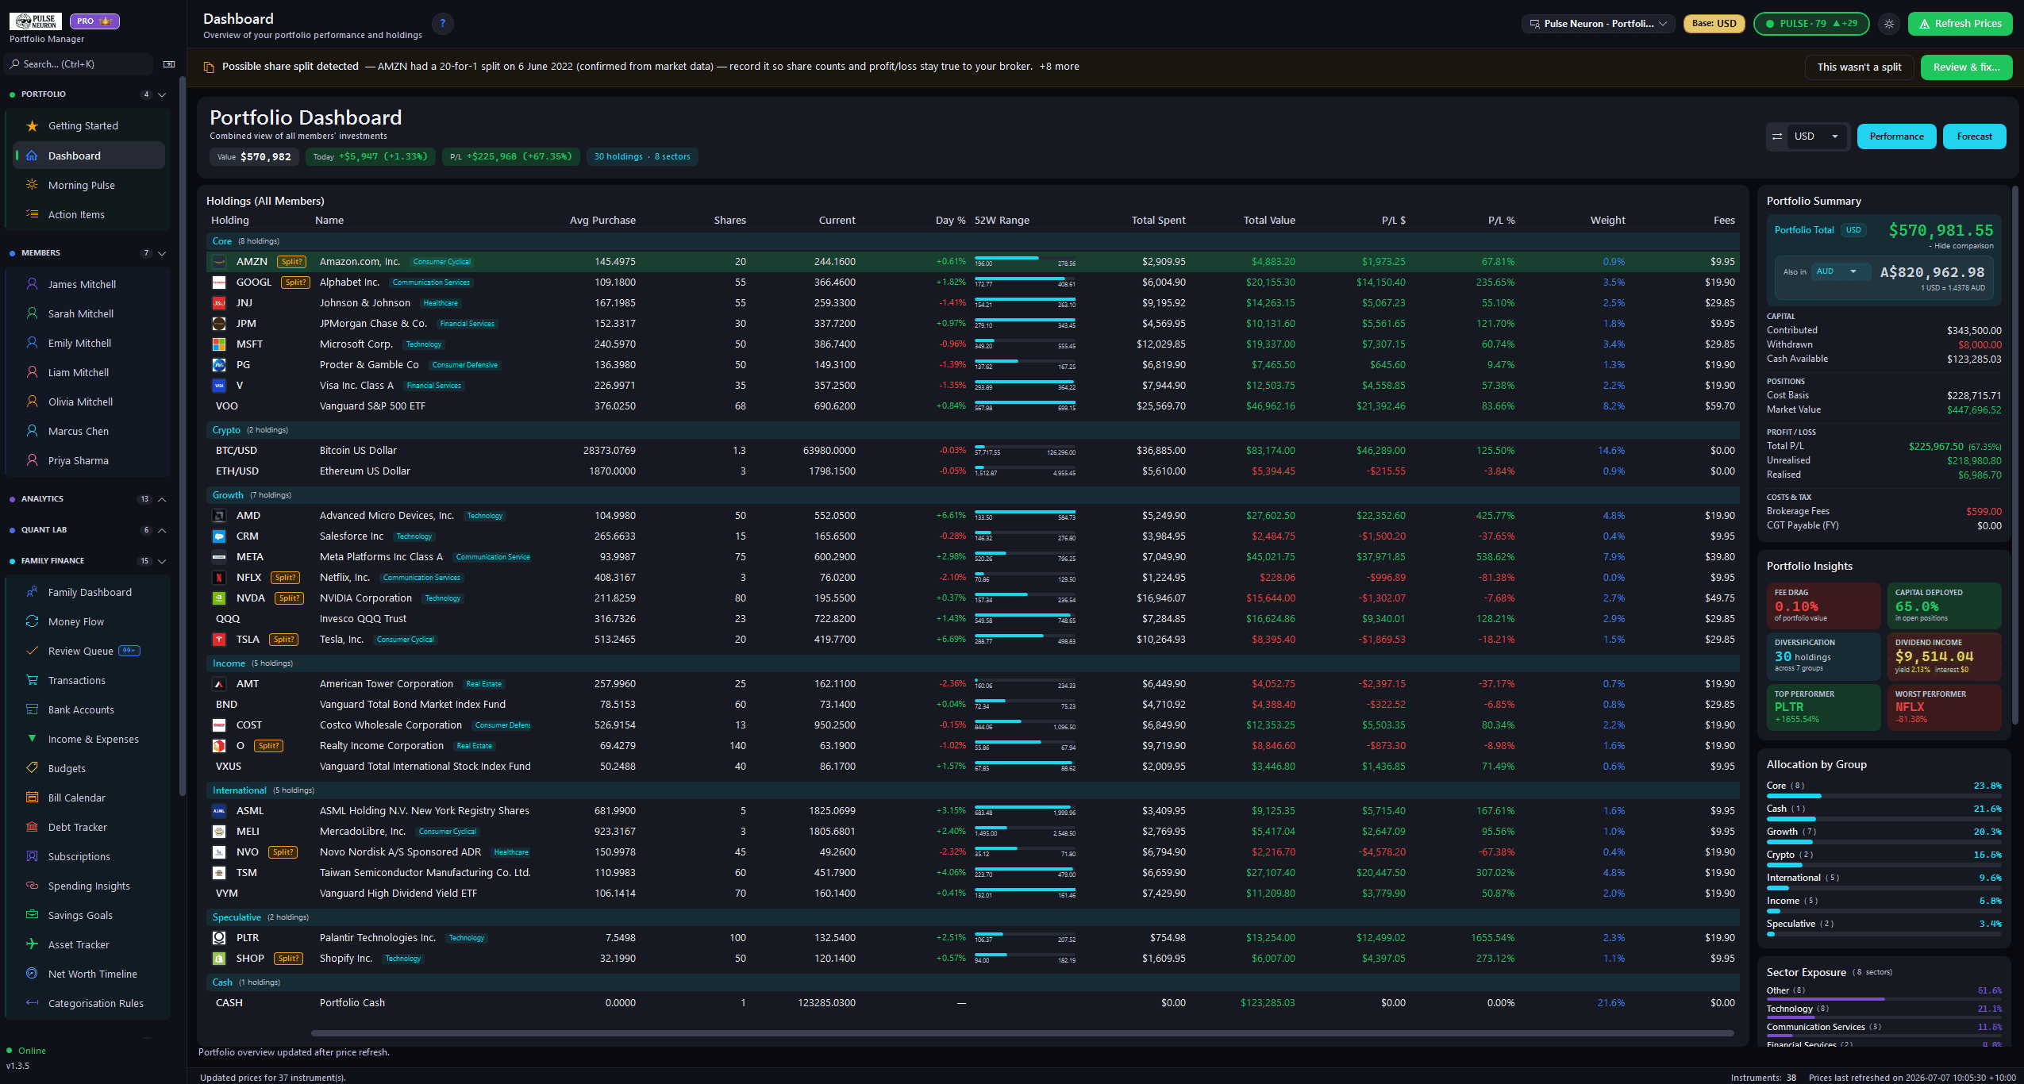Open the AUD comparison currency dropdown
Screen dimensions: 2024x1084
(1839, 271)
